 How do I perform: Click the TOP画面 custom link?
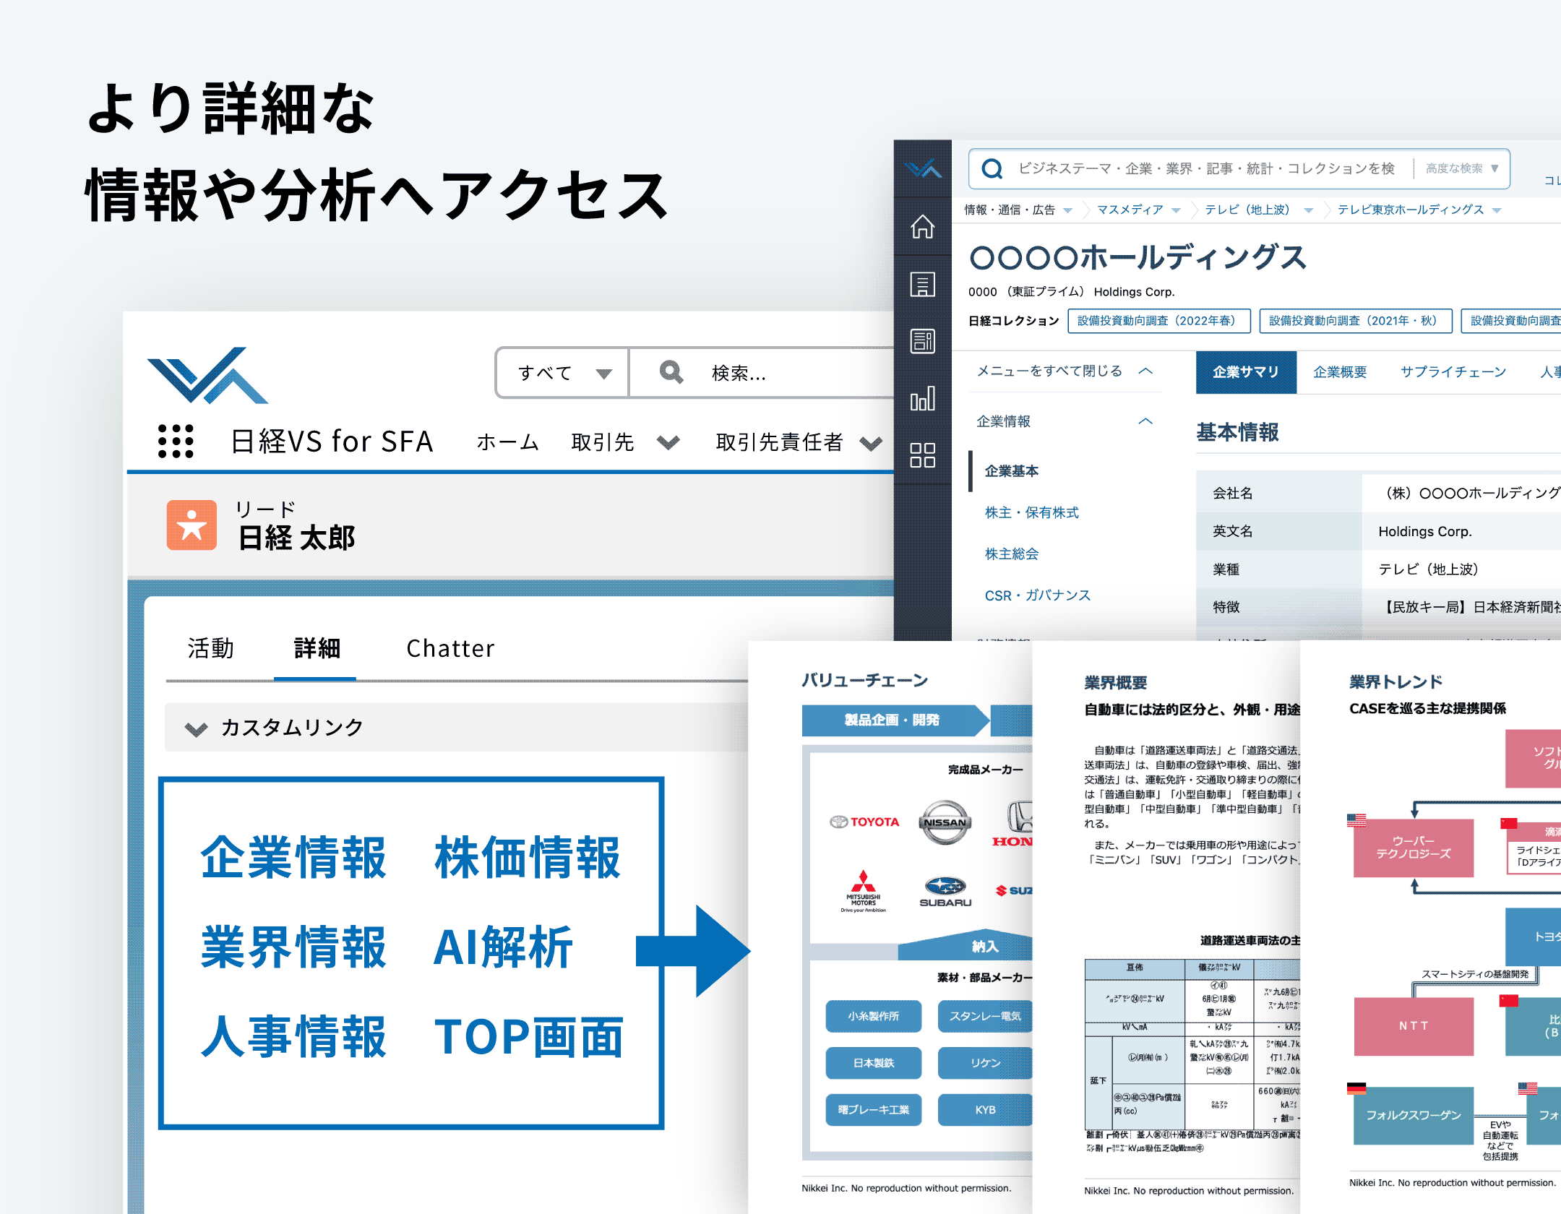tap(528, 1037)
